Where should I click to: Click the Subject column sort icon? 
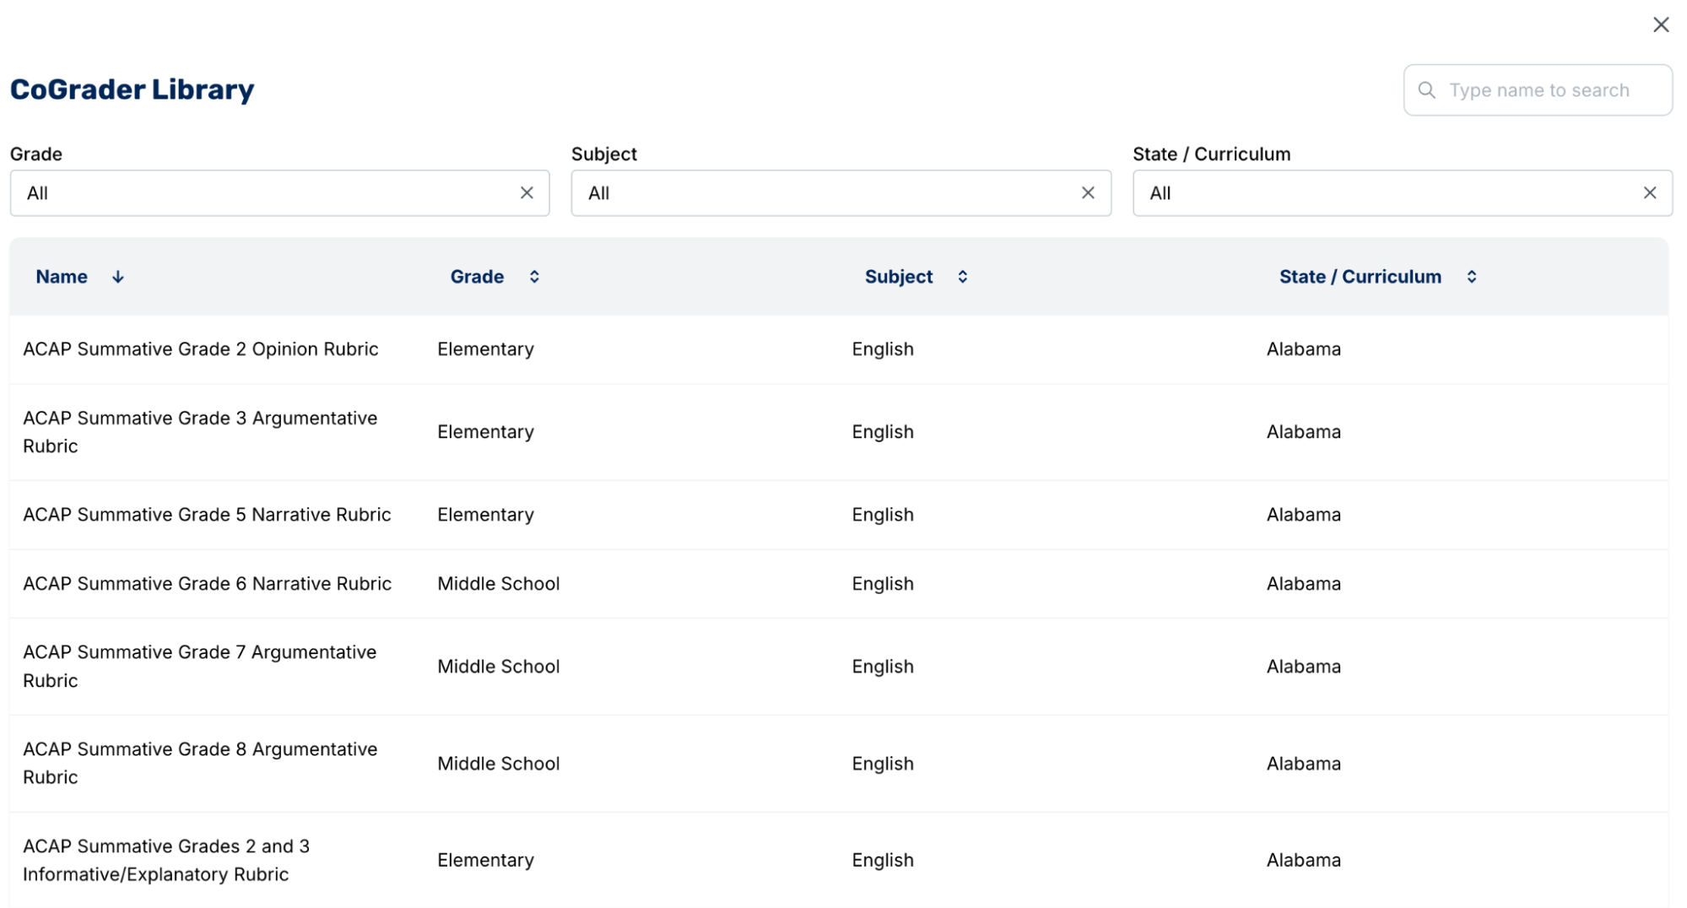pos(962,276)
